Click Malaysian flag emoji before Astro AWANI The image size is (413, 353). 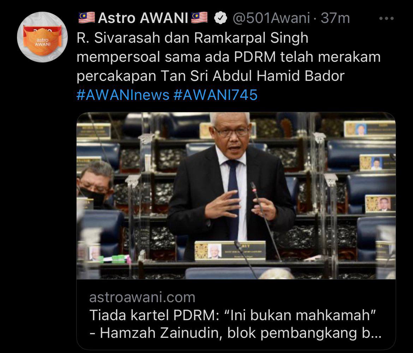[86, 18]
